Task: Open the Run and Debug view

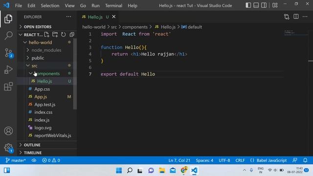Action: pos(8,69)
